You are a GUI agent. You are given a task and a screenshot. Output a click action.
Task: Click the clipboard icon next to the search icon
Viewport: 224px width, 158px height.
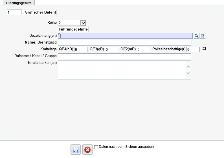coord(203,36)
